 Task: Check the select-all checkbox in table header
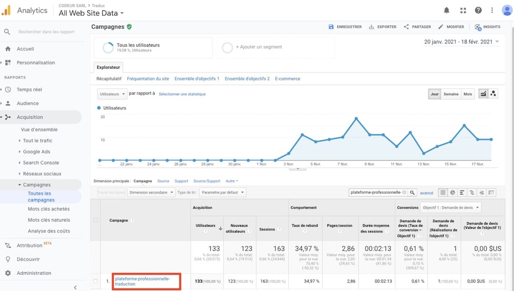click(95, 221)
